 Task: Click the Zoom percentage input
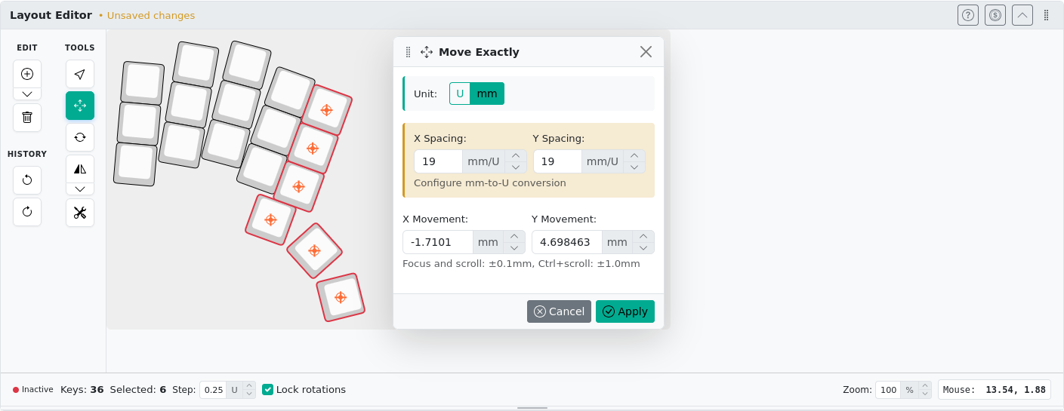point(888,390)
